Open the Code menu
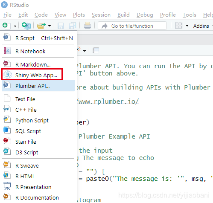 pyautogui.click(x=41, y=15)
